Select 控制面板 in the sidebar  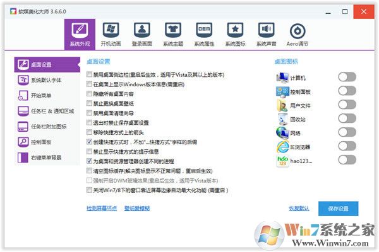[x=47, y=142]
